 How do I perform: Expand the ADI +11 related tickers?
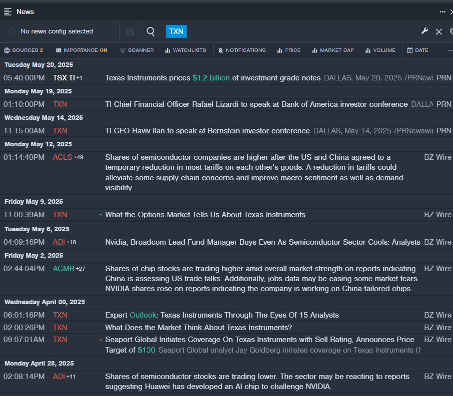click(71, 377)
